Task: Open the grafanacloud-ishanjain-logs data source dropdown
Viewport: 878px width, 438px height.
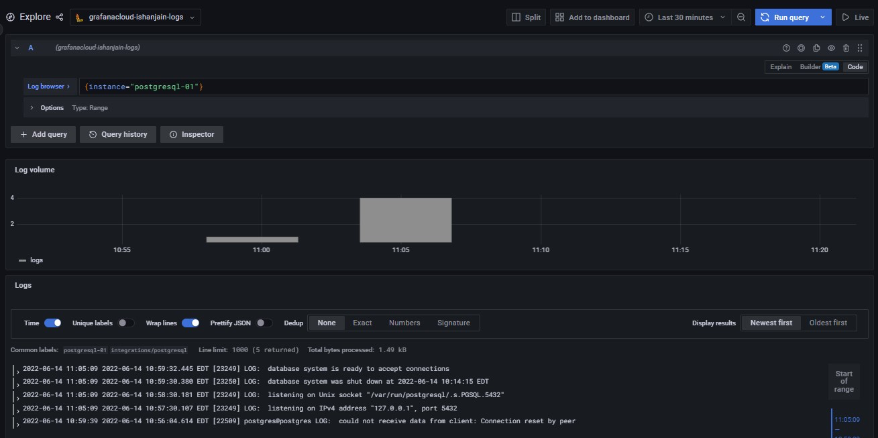Action: coord(135,17)
